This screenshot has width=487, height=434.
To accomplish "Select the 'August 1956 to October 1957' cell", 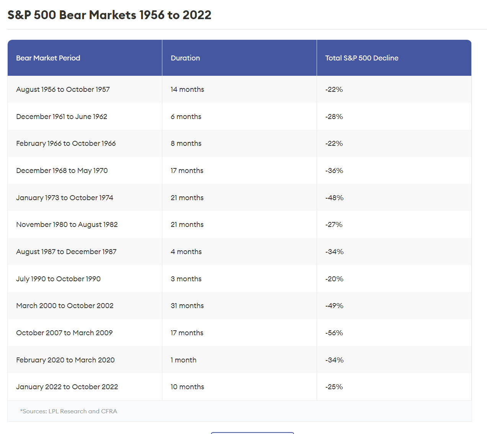I will (63, 90).
